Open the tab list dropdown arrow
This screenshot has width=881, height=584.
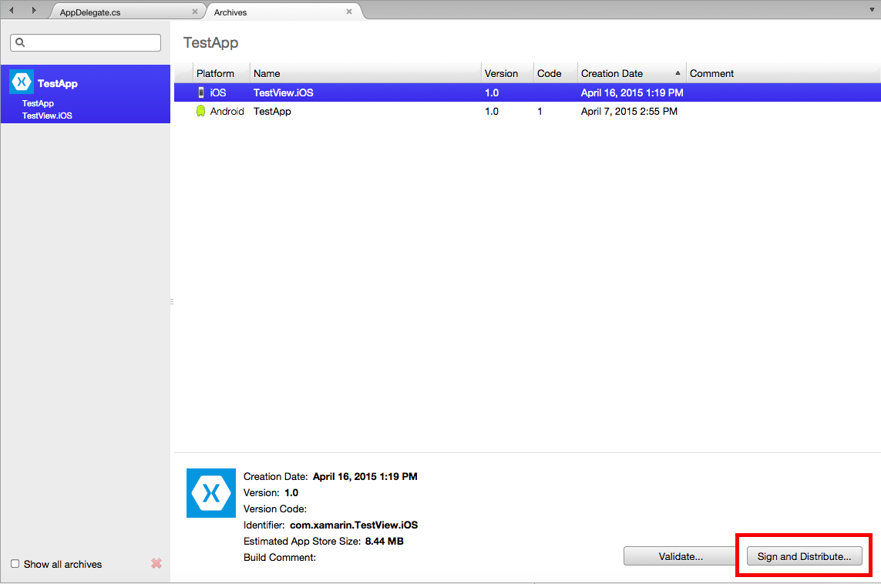[872, 10]
